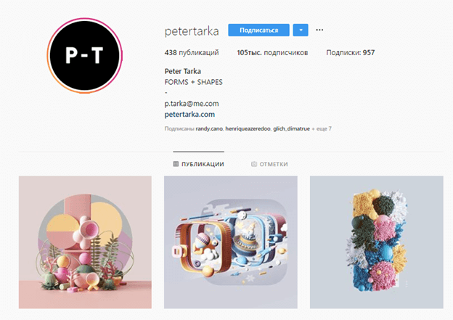The height and width of the screenshot is (320, 453).
Task: Open the Подписки: 957 following list
Action: coord(351,52)
